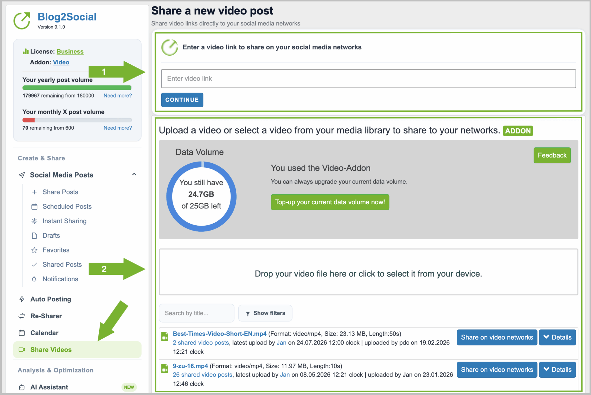
Task: Click the file icon of 9-zu-16.mp4
Action: point(165,368)
